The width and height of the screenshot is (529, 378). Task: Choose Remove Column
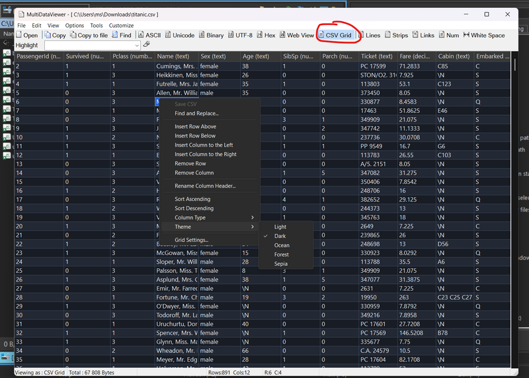(209, 172)
